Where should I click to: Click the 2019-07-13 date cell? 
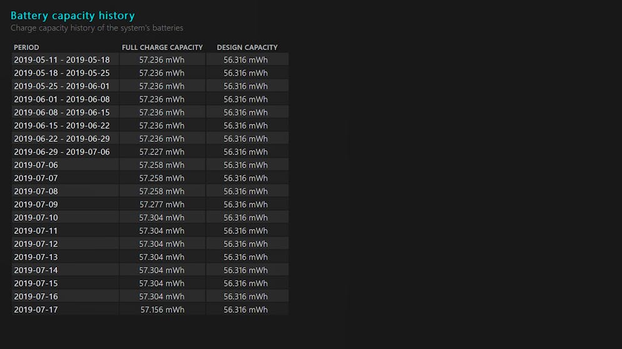click(36, 257)
